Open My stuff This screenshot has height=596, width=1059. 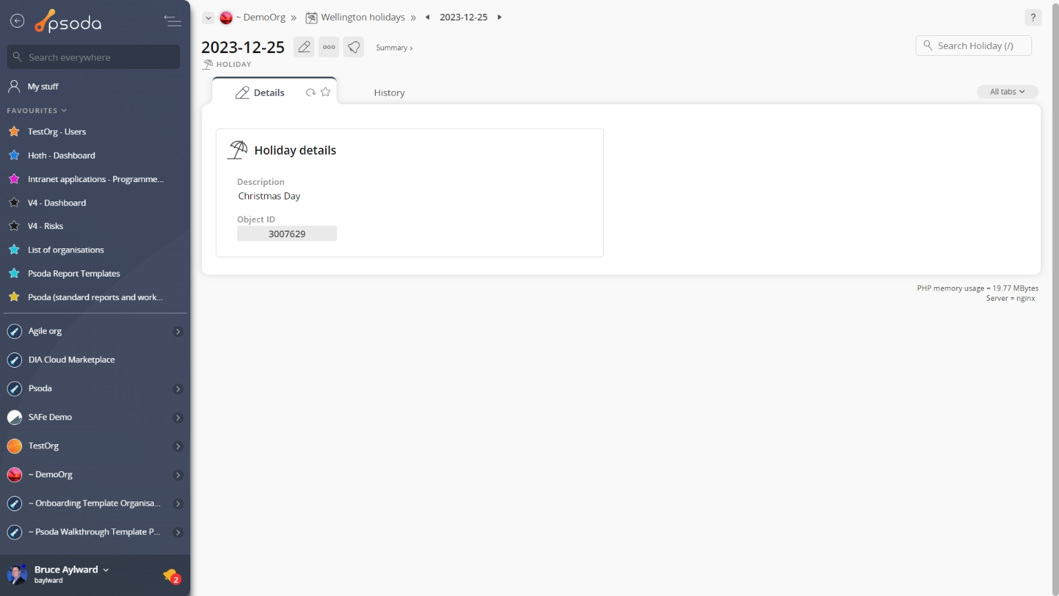43,86
